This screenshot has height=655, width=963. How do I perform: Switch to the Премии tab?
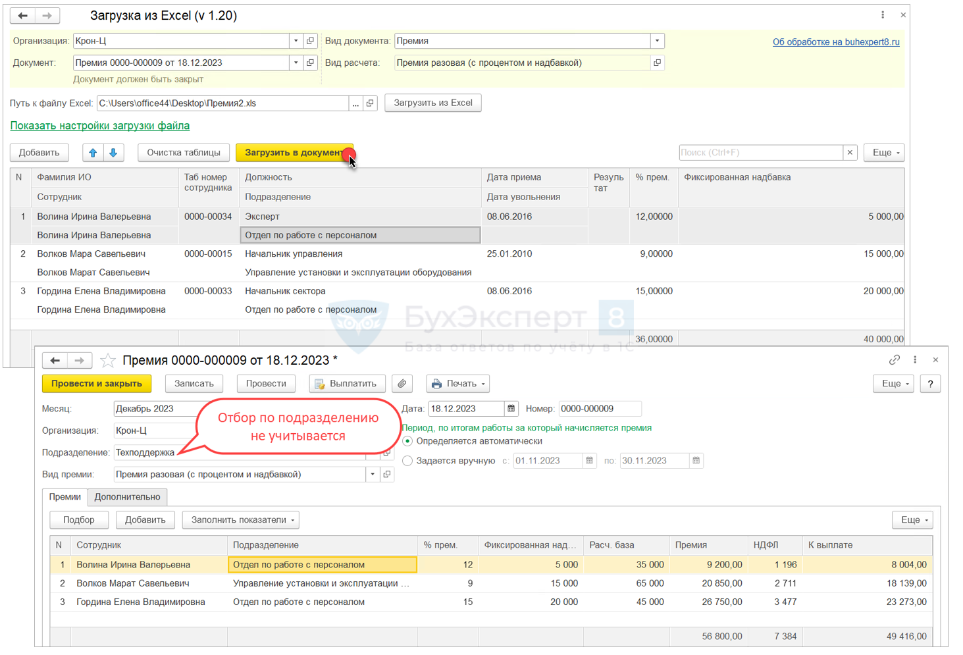coord(65,497)
